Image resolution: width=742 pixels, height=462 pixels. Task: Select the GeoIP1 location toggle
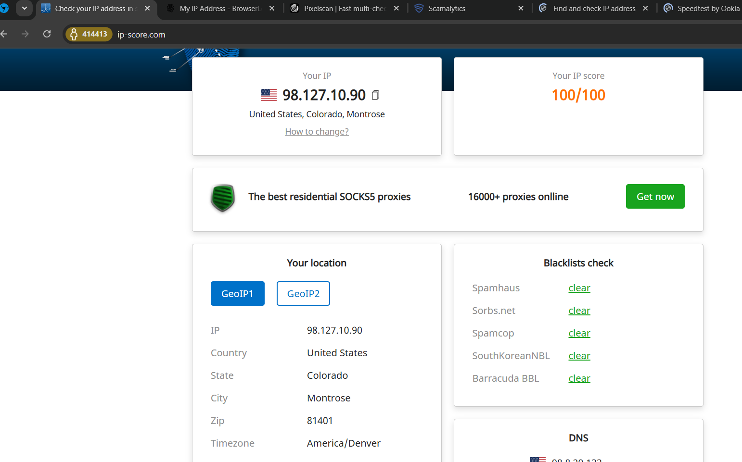[237, 294]
